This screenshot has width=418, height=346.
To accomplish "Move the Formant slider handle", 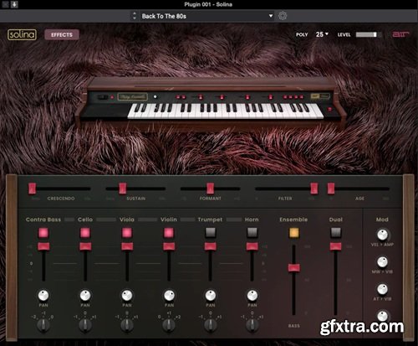I will point(210,188).
